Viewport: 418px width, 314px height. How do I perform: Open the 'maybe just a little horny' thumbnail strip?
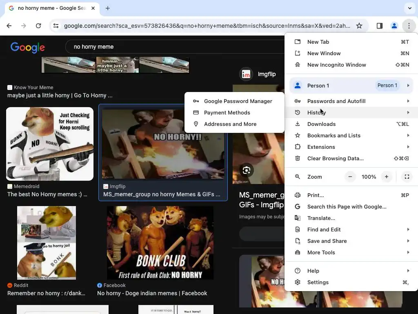pyautogui.click(x=115, y=65)
